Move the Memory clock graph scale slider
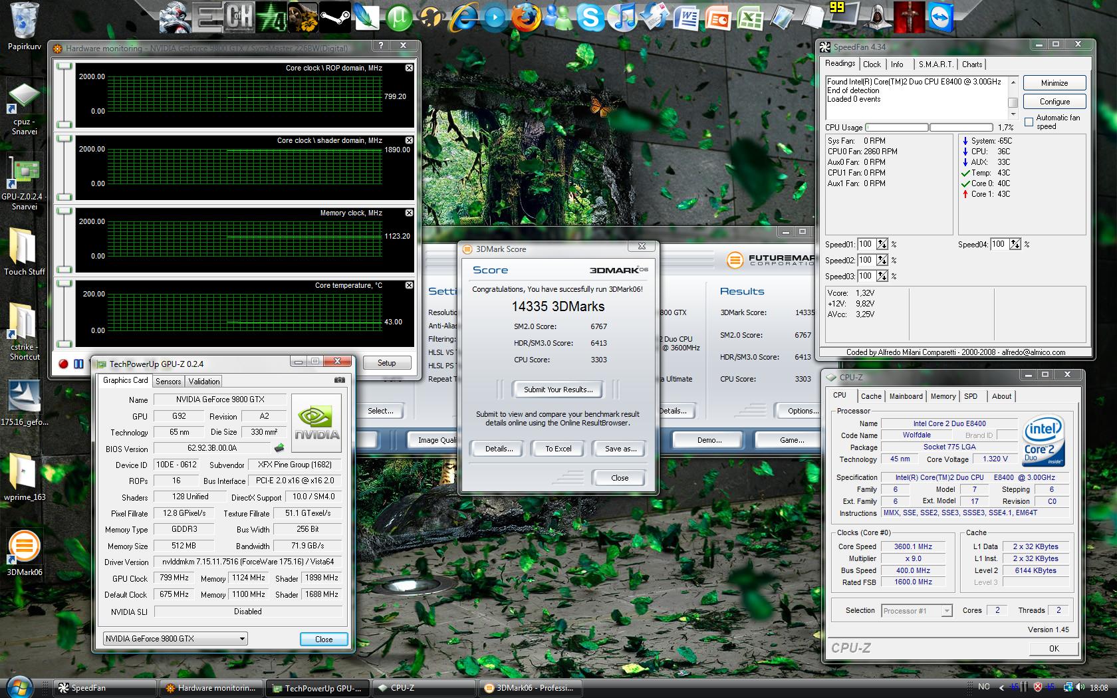Screen dimensions: 1117x698 (64, 241)
